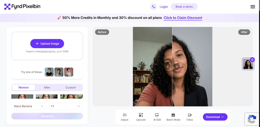This screenshot has width=260, height=127.
Task: Open Batch Mode
Action: 173,117
